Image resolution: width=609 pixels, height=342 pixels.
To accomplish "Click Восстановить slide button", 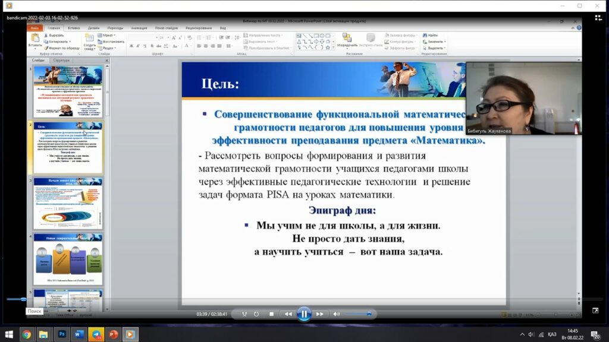I will coord(111,42).
